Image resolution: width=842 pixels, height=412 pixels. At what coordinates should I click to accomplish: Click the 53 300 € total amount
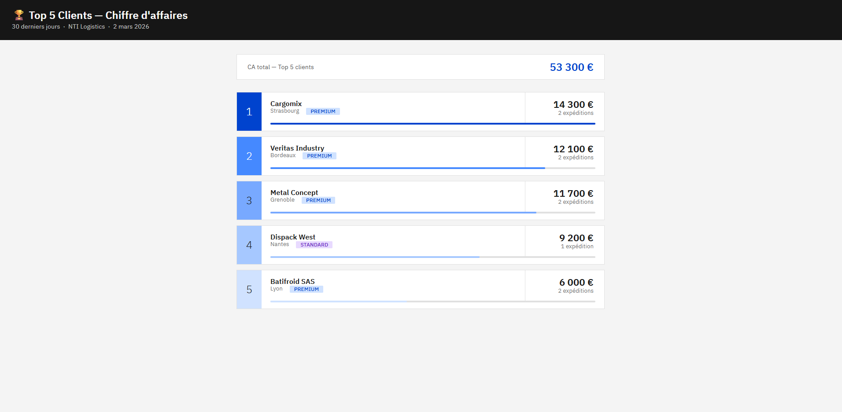pos(571,67)
